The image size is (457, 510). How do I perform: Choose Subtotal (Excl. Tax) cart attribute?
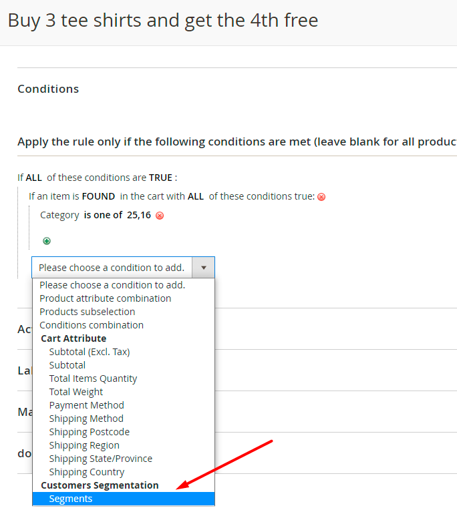coord(90,352)
